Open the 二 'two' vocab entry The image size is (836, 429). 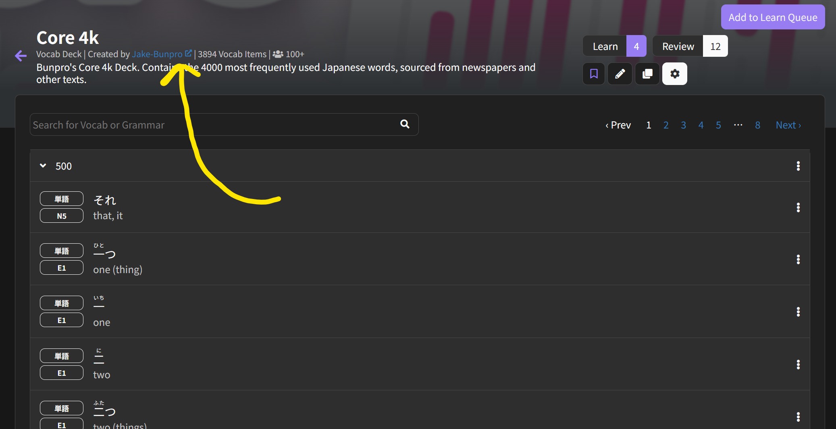tap(420, 364)
